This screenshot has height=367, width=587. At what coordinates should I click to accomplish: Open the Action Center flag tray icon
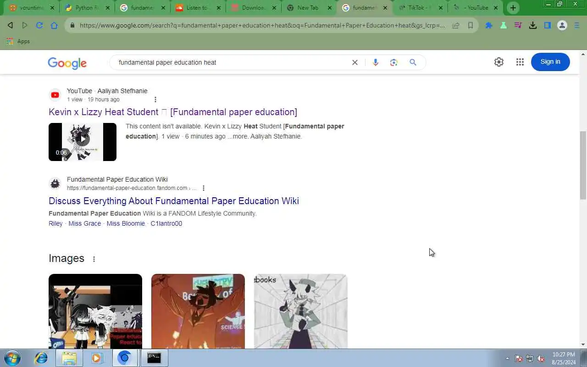519,358
